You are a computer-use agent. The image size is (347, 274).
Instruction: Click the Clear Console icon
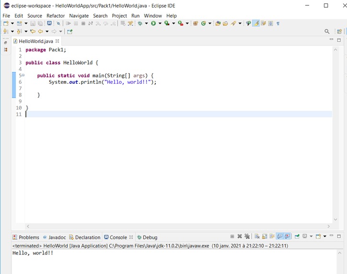(x=257, y=237)
